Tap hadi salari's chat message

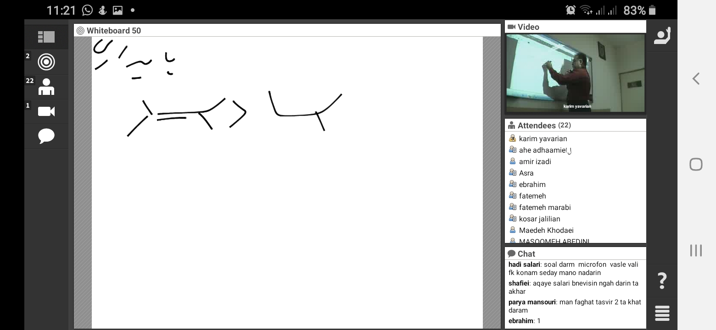[574, 269]
